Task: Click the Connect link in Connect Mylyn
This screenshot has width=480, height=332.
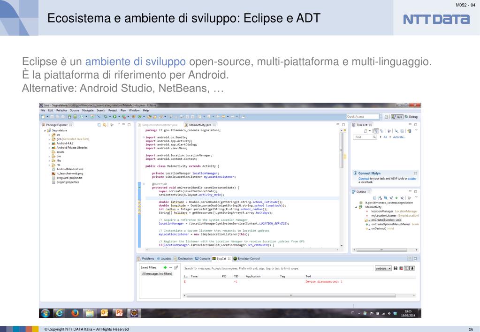Action: point(364,178)
